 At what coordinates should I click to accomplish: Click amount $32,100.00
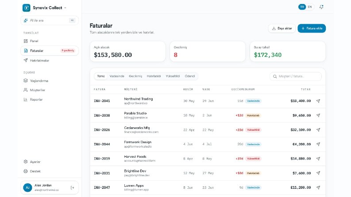pos(301,130)
